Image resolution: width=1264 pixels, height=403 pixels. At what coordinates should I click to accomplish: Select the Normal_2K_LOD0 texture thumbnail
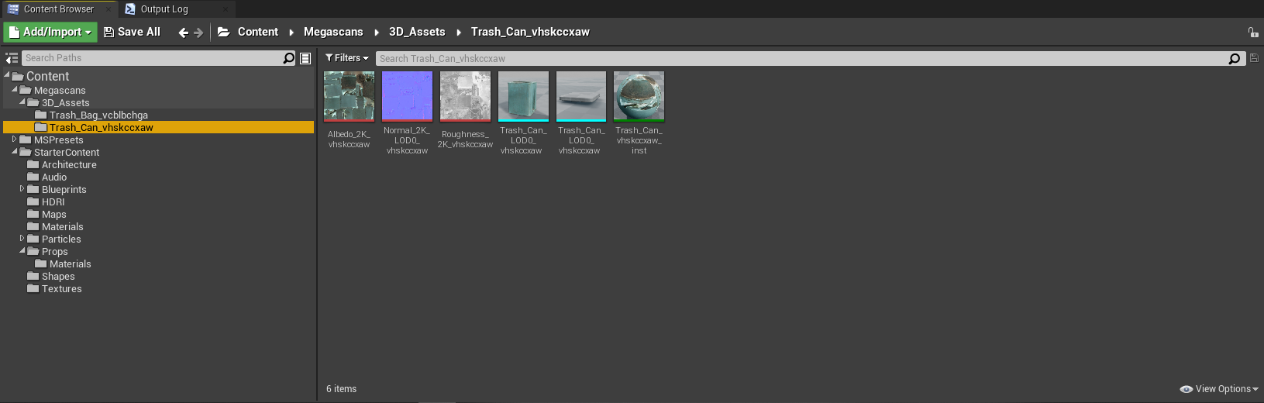[407, 96]
